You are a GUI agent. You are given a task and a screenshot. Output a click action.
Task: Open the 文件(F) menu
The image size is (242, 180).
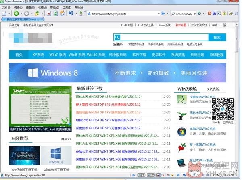coord(6,8)
